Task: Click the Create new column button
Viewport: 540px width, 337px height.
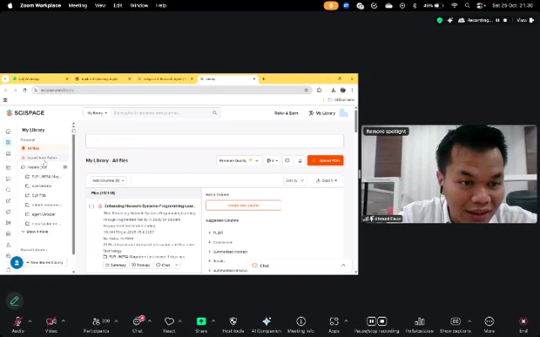Action: [243, 205]
